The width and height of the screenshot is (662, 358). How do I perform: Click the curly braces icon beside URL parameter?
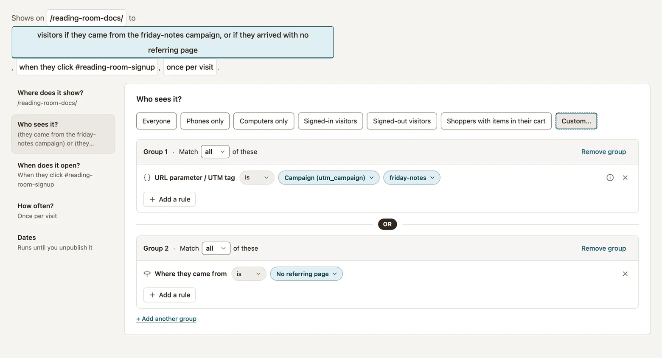[x=147, y=178]
